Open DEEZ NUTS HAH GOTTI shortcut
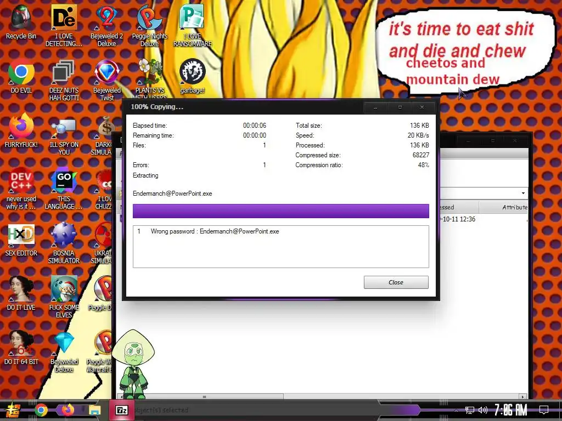This screenshot has width=562, height=421. coord(64,80)
